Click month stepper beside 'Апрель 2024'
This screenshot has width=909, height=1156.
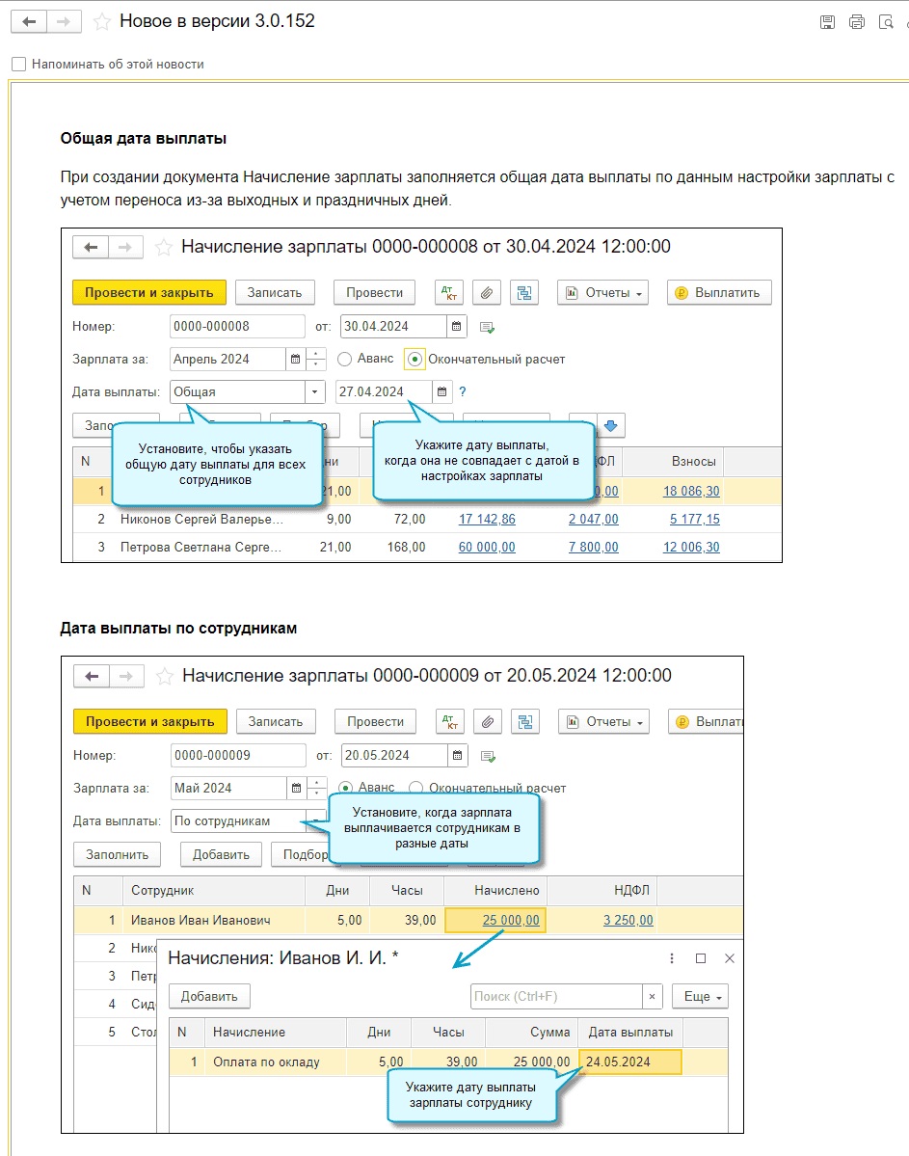[x=315, y=359]
